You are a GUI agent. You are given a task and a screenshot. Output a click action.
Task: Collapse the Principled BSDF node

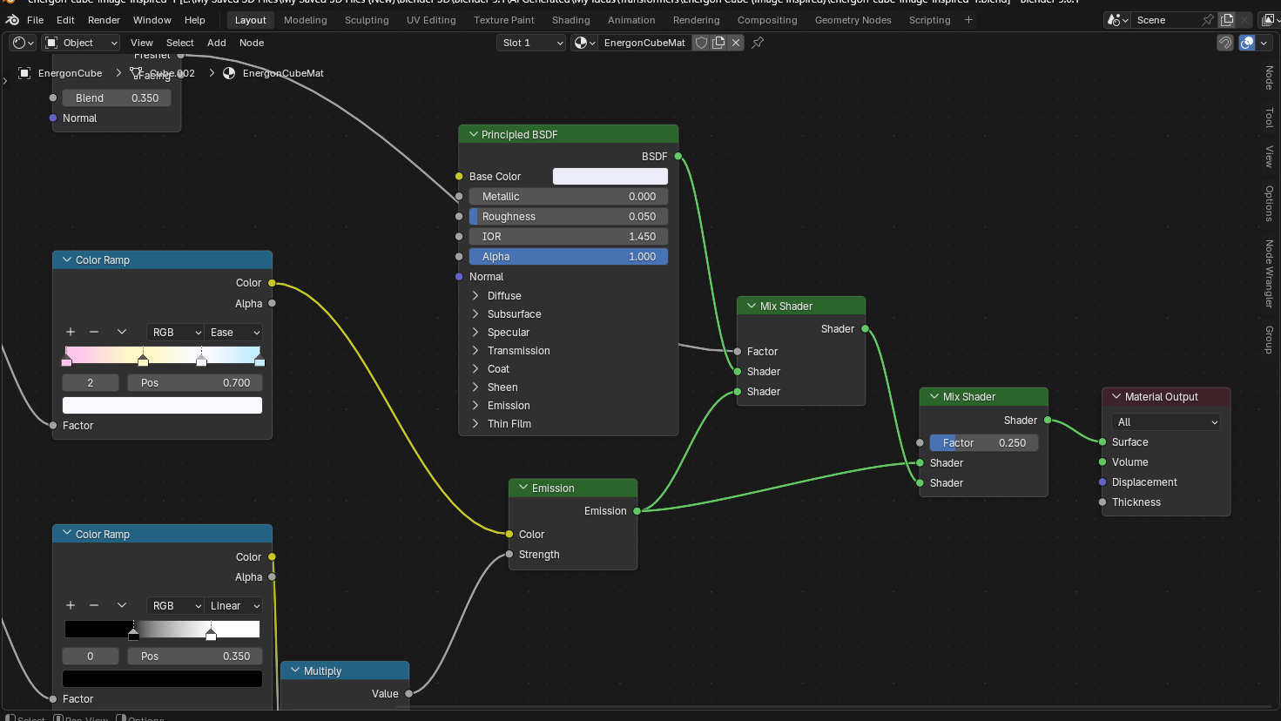474,135
